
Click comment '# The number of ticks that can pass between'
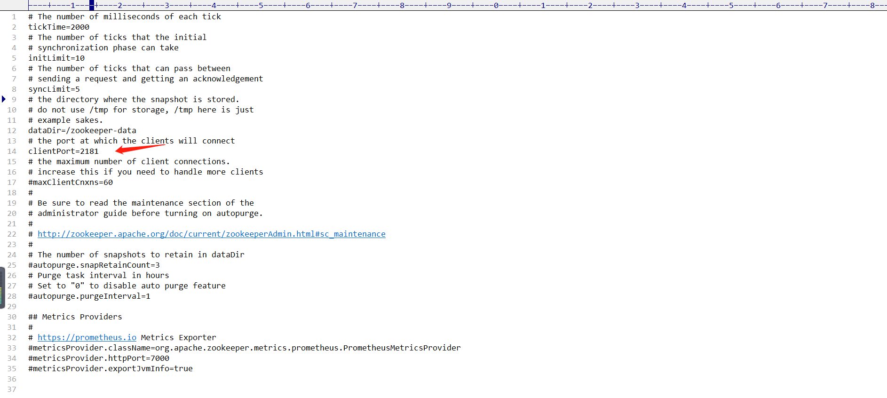tap(129, 68)
